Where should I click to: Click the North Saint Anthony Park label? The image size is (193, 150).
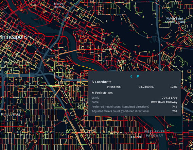(175, 20)
